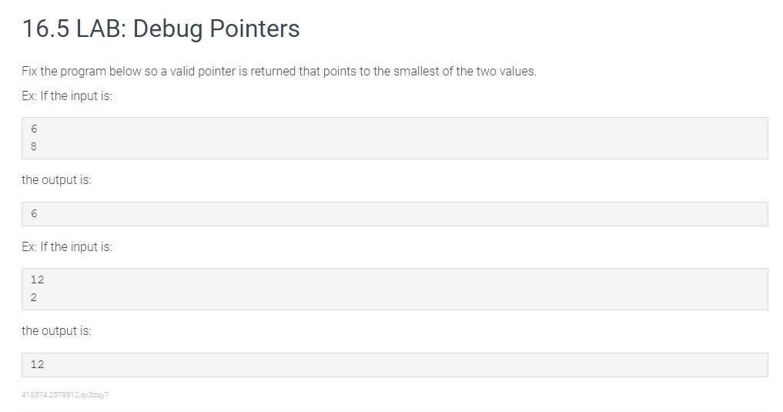Screen dimensions: 783x412
Task: Click the first 'the output is:' label
Action: click(x=56, y=179)
